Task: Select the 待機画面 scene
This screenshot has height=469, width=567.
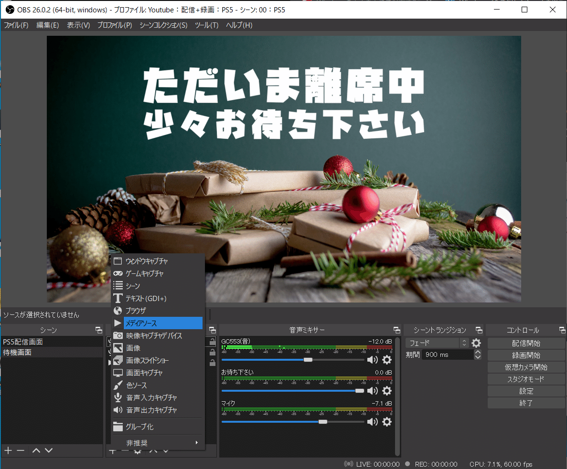Action: (52, 353)
